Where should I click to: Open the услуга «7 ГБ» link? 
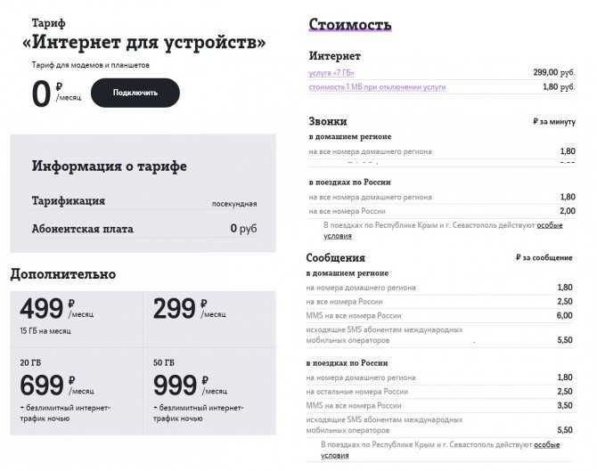pyautogui.click(x=331, y=73)
